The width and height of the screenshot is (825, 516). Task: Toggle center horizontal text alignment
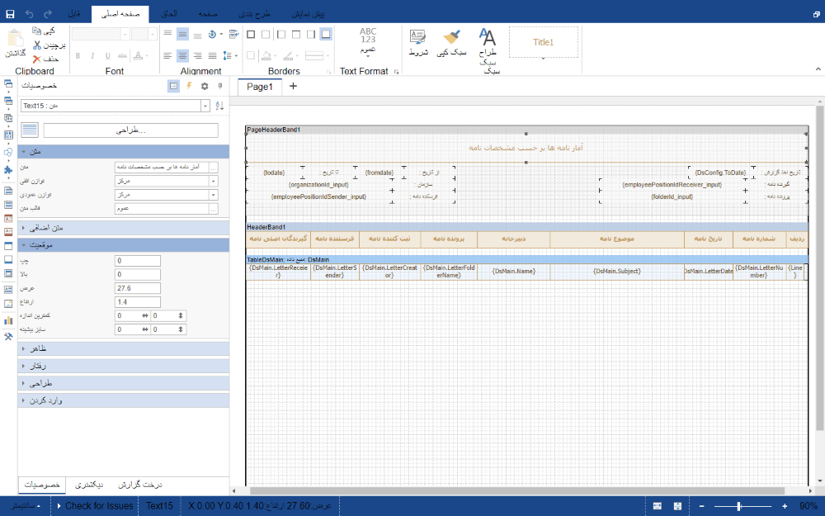(182, 55)
